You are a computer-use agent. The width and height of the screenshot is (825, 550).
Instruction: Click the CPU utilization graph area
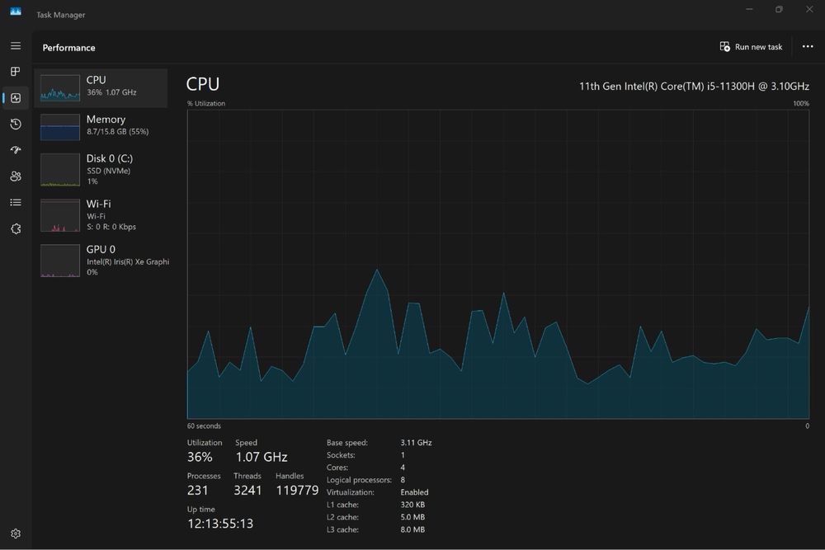click(x=497, y=264)
